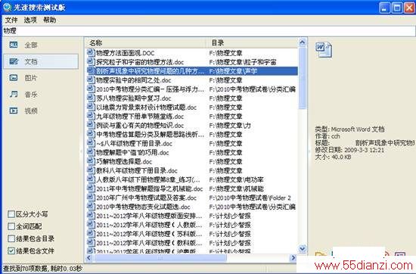This screenshot has height=274, width=416.
Task: Click the doc icon of 苏八物理实验期中复习.doc
Action: [91, 98]
